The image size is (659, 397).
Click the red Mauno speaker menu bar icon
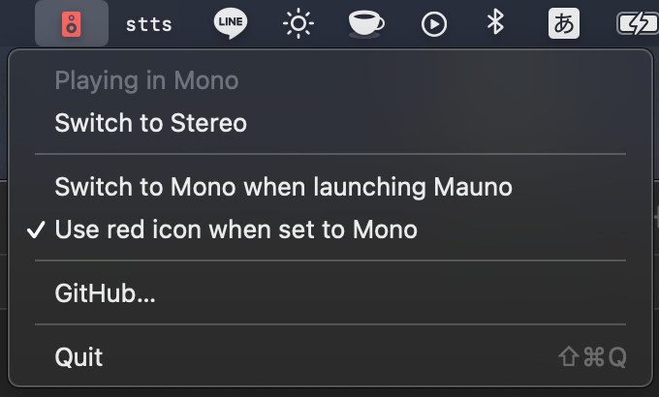(x=72, y=24)
